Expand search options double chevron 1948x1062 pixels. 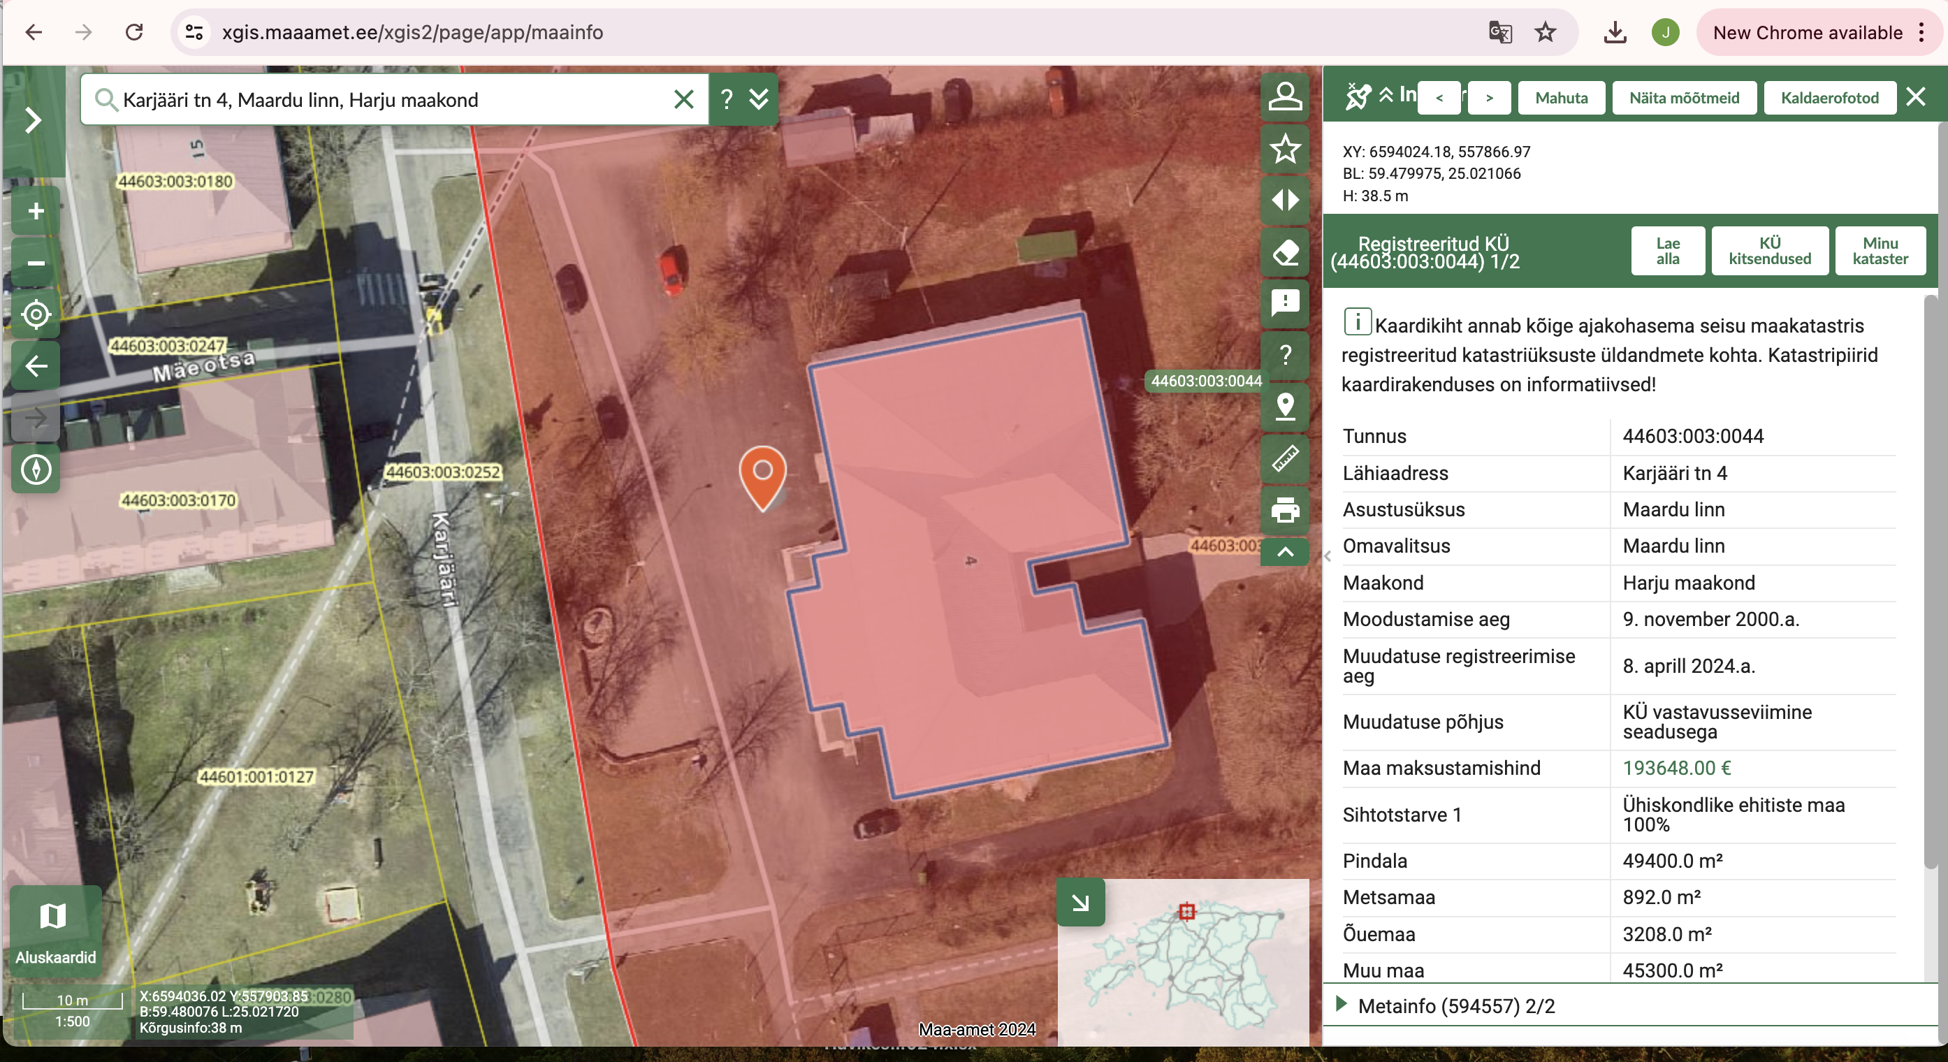[x=759, y=99]
